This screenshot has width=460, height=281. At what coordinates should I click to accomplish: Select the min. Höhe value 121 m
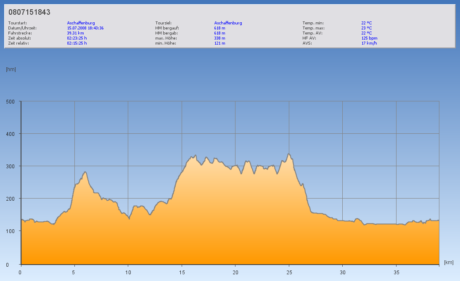(x=219, y=43)
